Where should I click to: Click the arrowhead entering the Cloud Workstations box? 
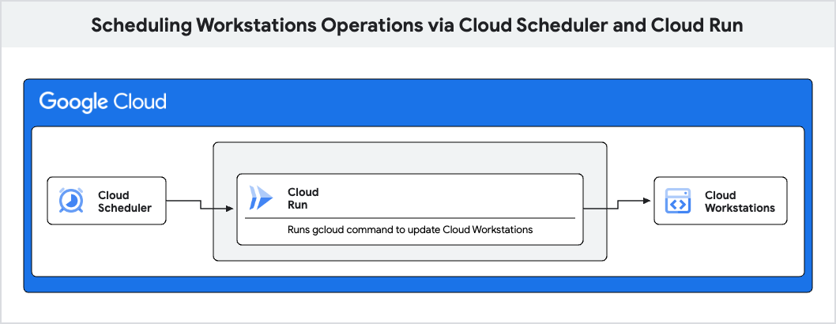tap(650, 201)
